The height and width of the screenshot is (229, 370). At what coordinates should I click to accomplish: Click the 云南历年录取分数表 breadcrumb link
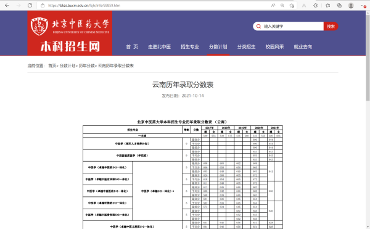(116, 65)
